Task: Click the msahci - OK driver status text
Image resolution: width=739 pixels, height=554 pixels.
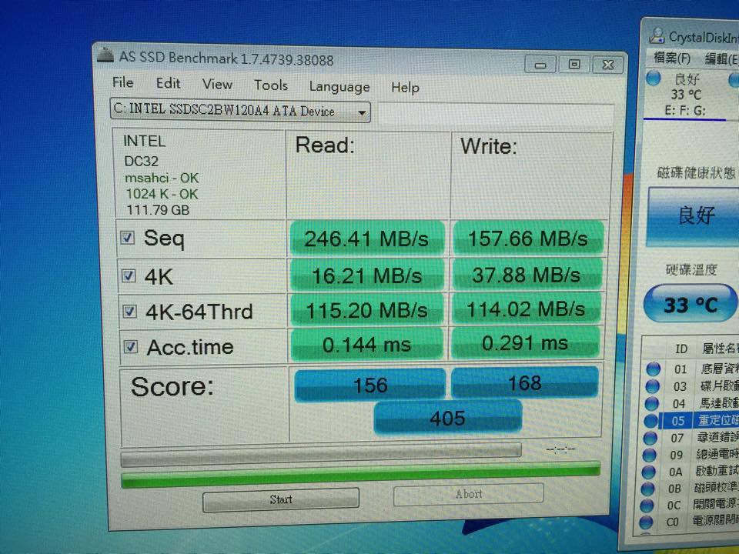Action: (162, 178)
